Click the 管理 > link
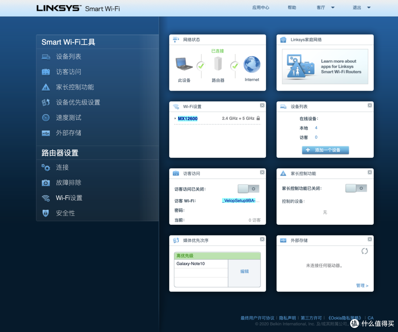The image size is (398, 332). 362,286
